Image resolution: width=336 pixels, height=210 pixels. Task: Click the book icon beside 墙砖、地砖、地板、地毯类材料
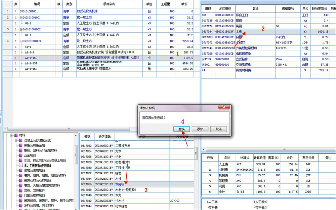click(21, 175)
